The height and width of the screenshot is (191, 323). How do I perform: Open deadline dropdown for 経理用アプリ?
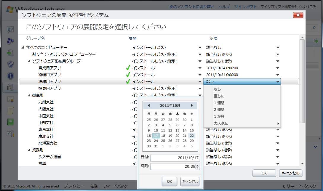click(x=278, y=75)
